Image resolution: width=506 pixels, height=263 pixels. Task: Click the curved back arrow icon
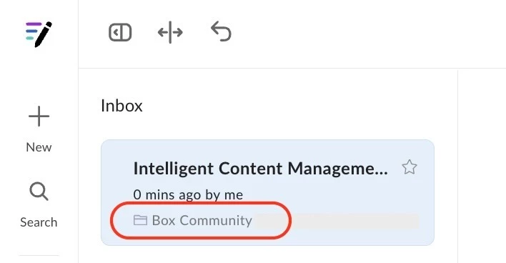pyautogui.click(x=221, y=31)
